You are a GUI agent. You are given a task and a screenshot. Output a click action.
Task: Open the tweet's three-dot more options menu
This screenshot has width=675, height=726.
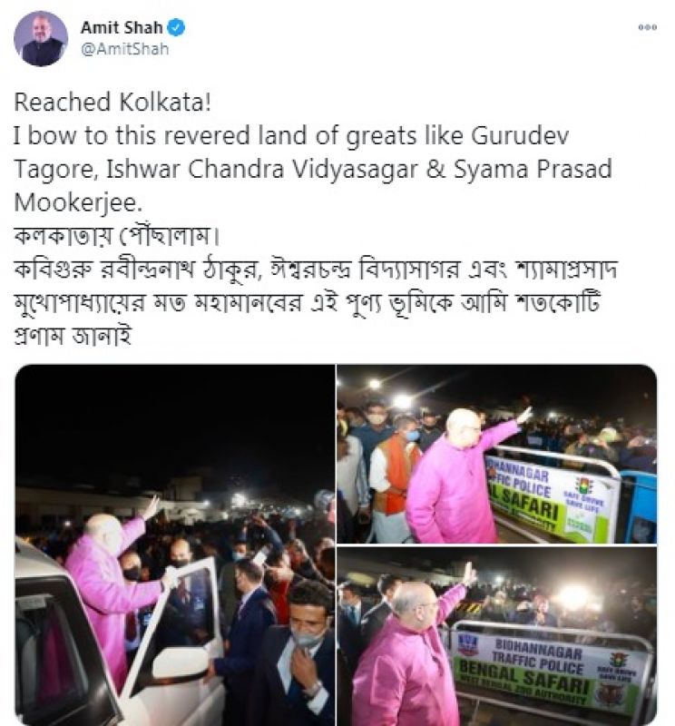(647, 27)
